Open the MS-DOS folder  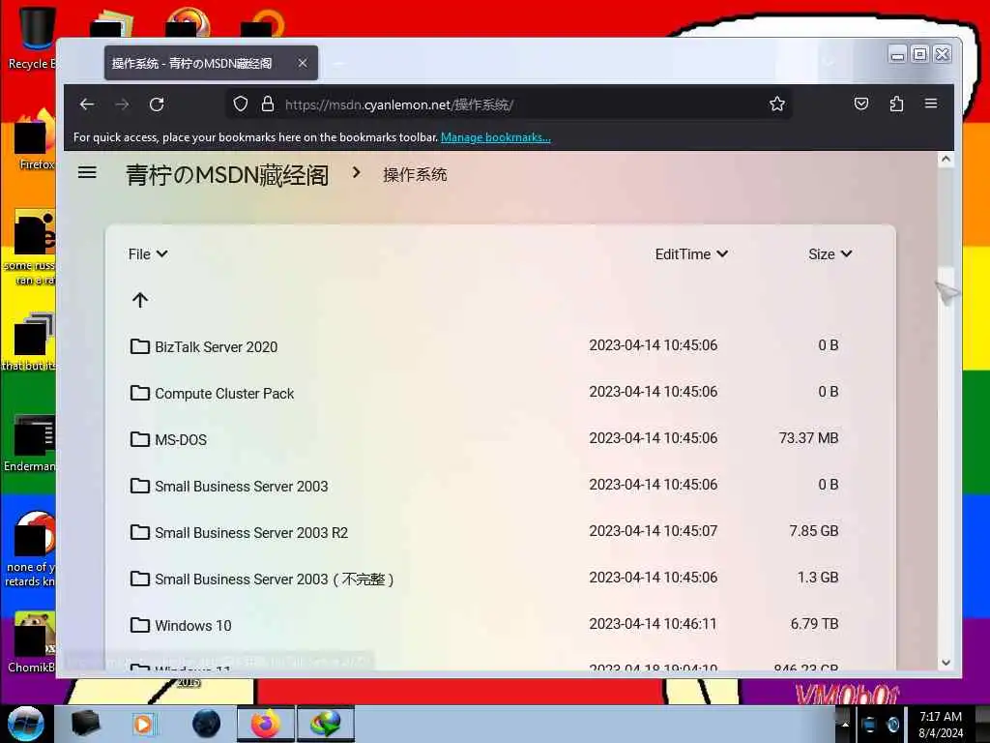click(181, 440)
